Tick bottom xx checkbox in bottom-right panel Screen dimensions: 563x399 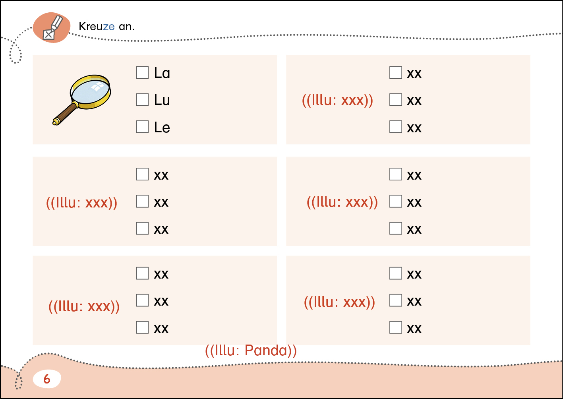[x=396, y=327]
